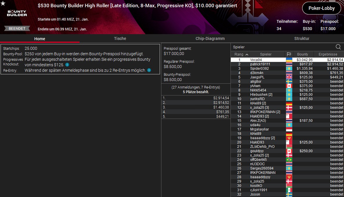Click the Bounty Builder logo
344x197 pixels.
pyautogui.click(x=17, y=13)
